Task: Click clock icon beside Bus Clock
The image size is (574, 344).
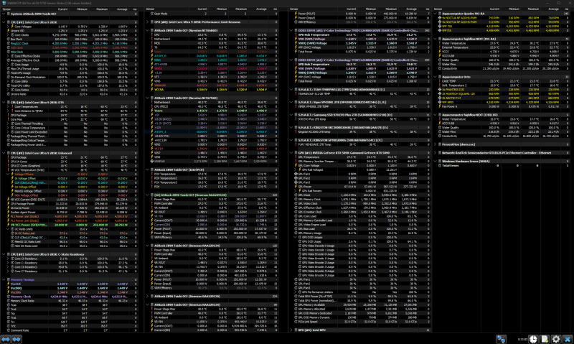Action: (x=8, y=39)
